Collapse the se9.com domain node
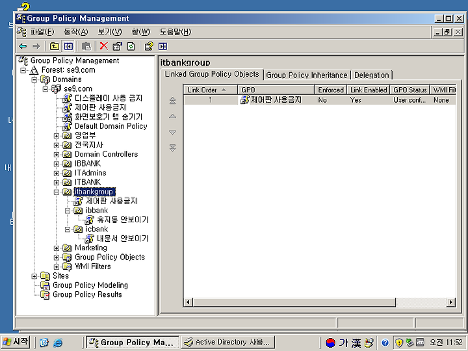This screenshot has height=351, width=468. tap(45, 89)
